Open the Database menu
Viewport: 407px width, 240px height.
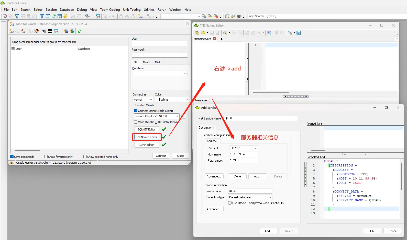tap(67, 10)
